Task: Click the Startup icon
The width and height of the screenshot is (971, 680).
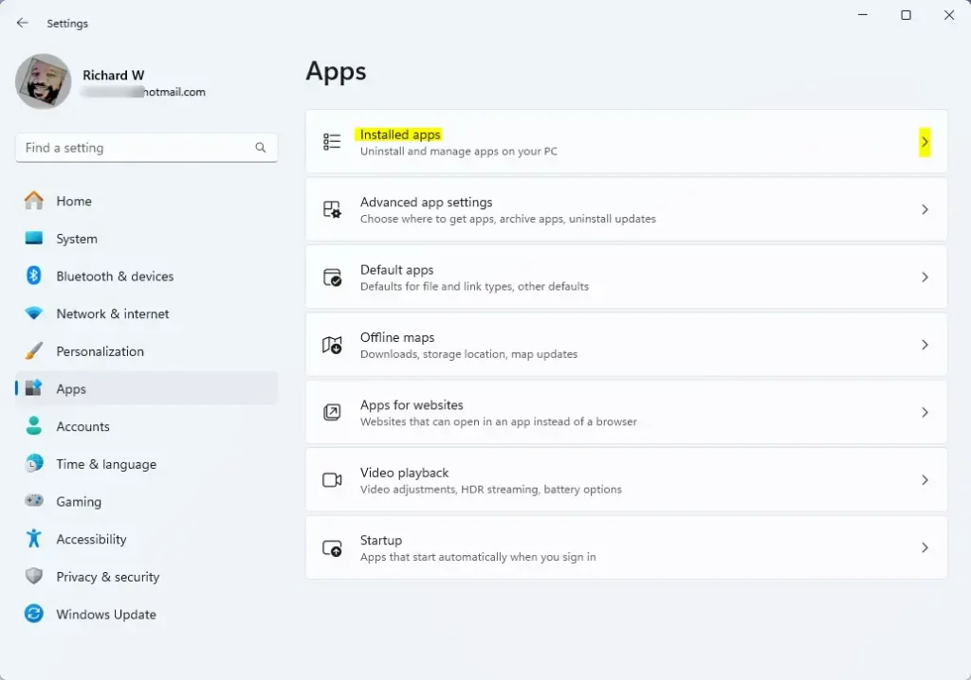Action: click(332, 547)
